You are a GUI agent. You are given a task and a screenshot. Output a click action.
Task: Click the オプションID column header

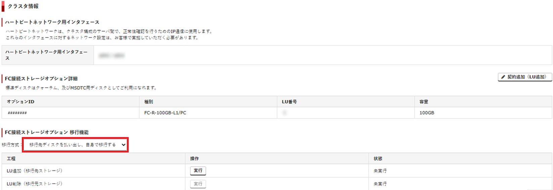20,102
